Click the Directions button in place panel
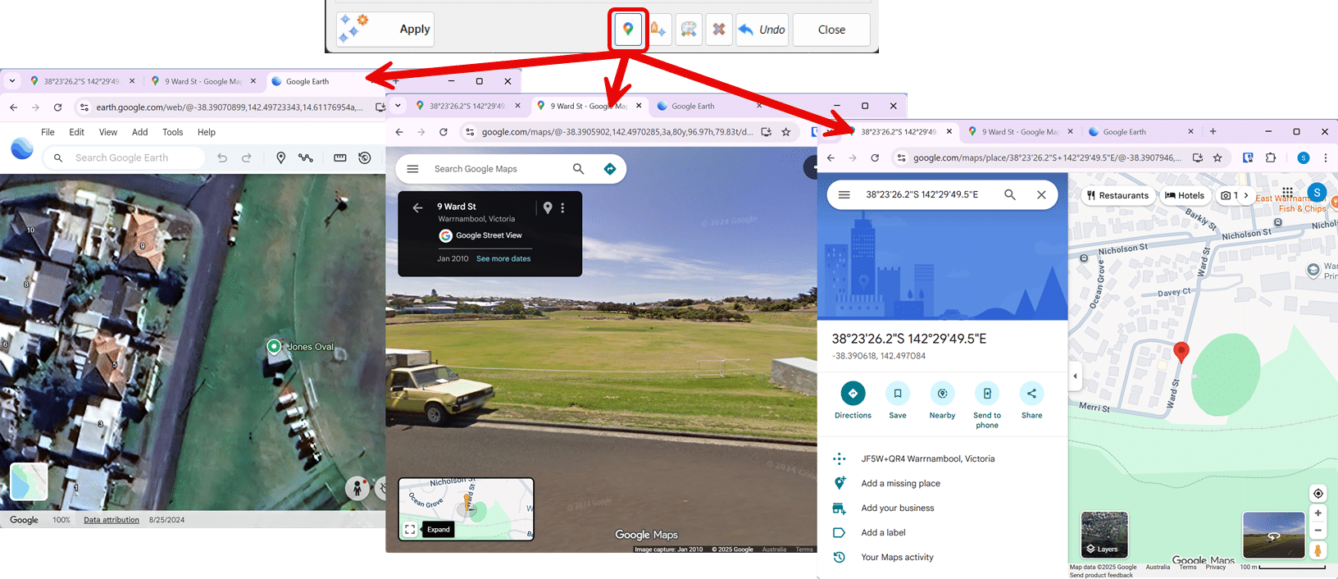 point(853,400)
